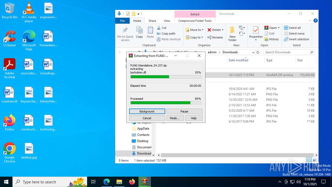Click the Extract contextual tab header

click(x=195, y=14)
